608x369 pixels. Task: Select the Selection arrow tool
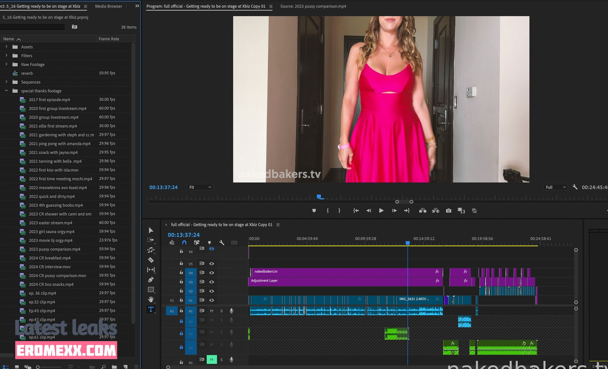[151, 230]
